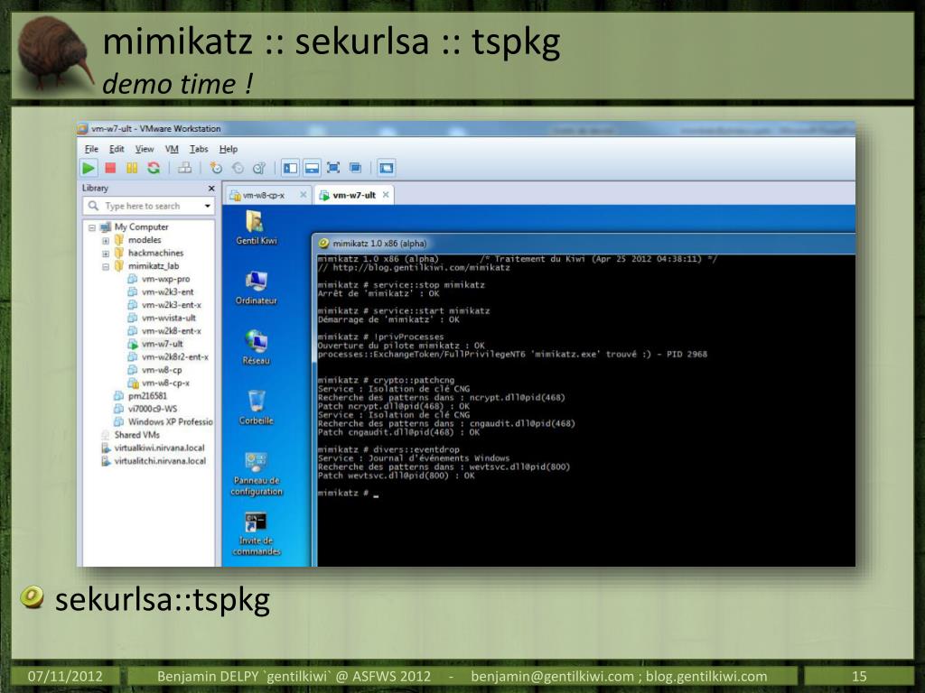The width and height of the screenshot is (925, 693).
Task: Select modeles folder in Library
Action: click(x=145, y=240)
